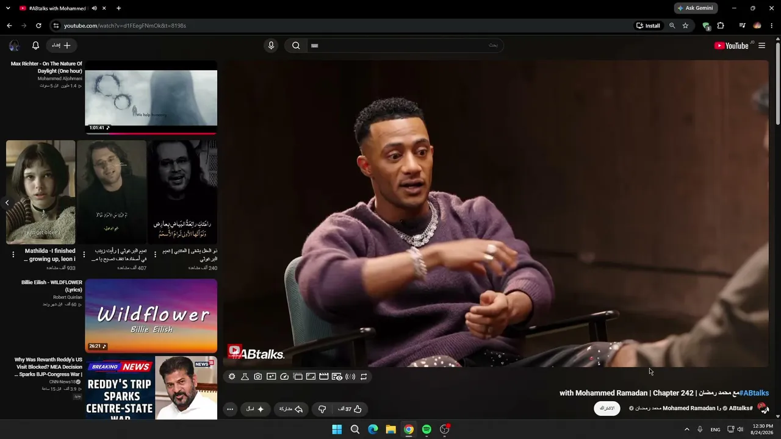Click the flask filters icon under the video
The height and width of the screenshot is (439, 781).
pyautogui.click(x=245, y=377)
